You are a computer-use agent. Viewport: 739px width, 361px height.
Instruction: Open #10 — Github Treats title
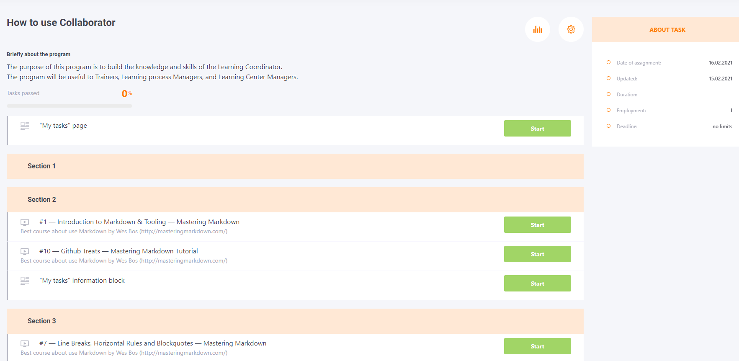(118, 251)
